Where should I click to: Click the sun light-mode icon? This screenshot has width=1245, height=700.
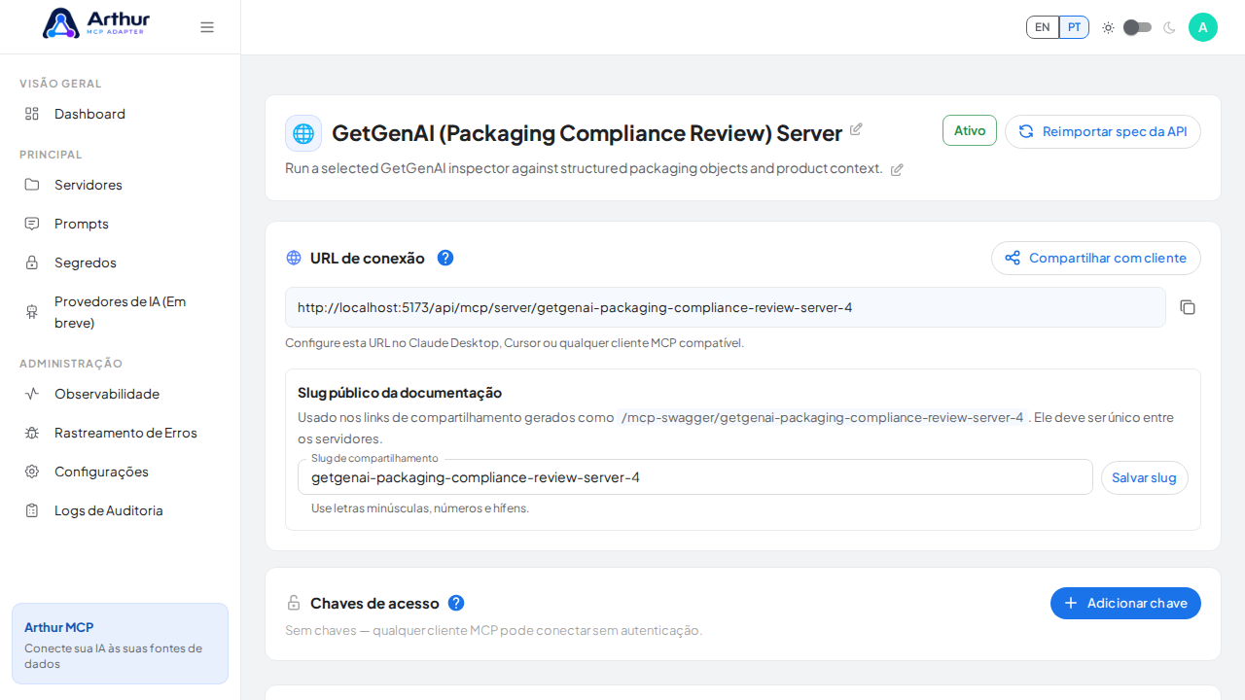pos(1108,27)
